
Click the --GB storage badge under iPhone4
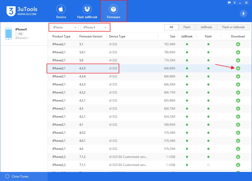(19, 34)
